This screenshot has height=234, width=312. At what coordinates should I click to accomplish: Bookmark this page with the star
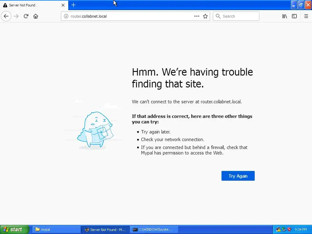click(205, 16)
